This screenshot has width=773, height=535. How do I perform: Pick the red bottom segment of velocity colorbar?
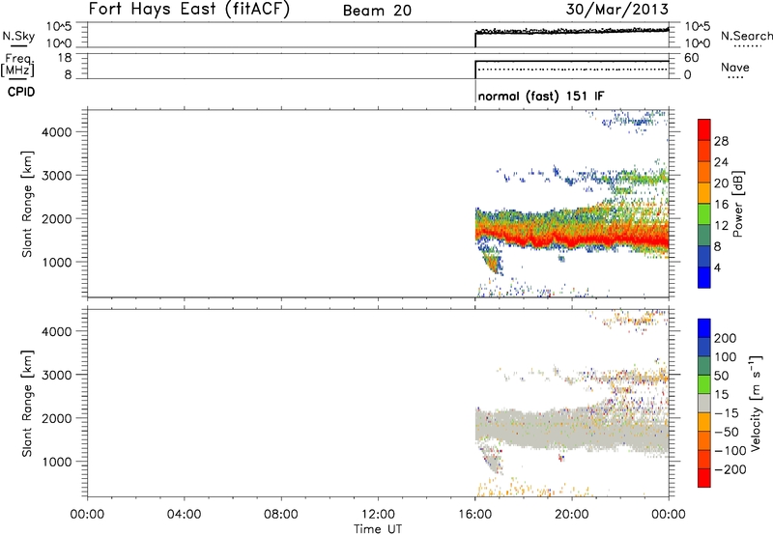704,478
